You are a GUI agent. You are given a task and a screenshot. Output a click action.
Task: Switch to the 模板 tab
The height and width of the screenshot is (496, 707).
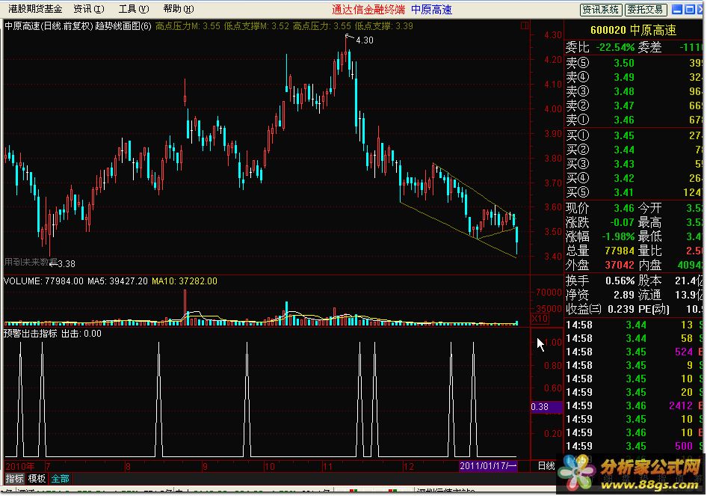coord(37,478)
